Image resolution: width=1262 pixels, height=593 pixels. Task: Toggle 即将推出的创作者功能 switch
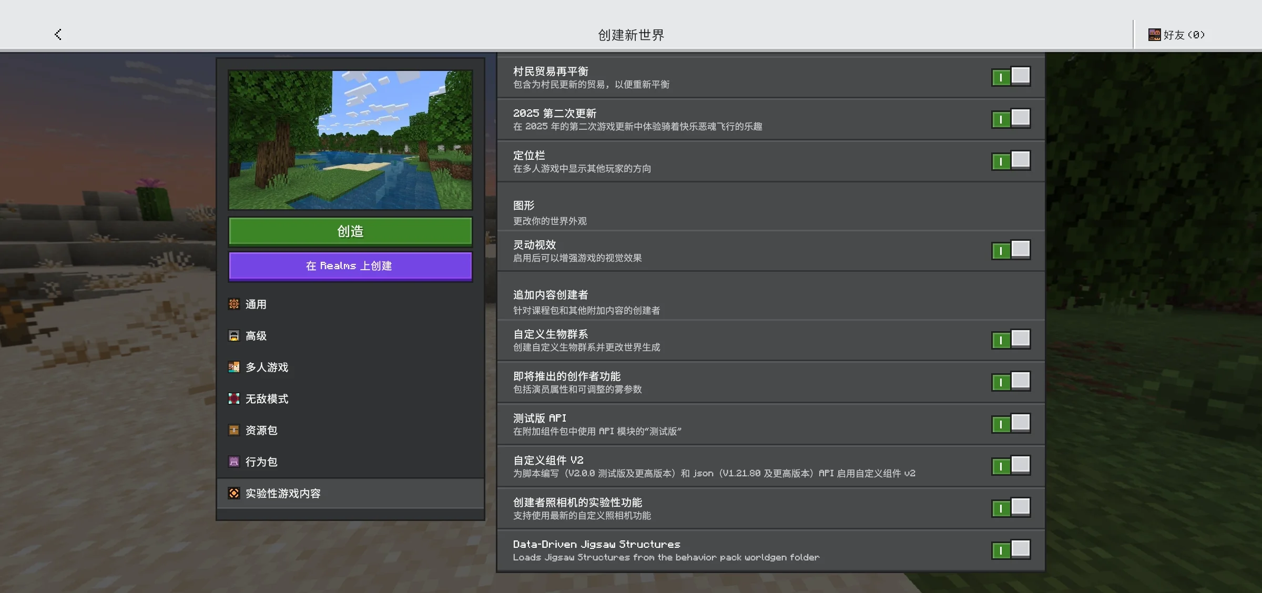1011,382
